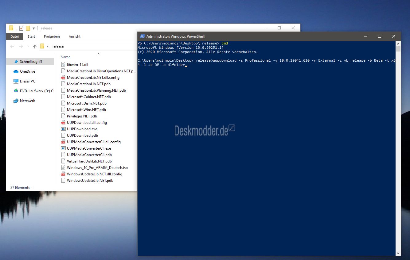Select Microsoft.Cabinet.NET.pdb file
Viewport: 410px width, 260px height.
pyautogui.click(x=89, y=97)
